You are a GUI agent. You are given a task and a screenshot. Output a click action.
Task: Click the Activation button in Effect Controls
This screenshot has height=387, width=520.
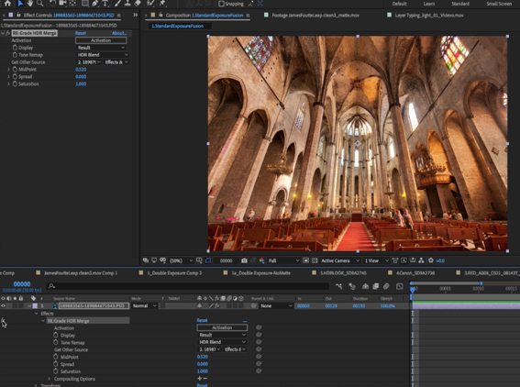[x=101, y=40]
